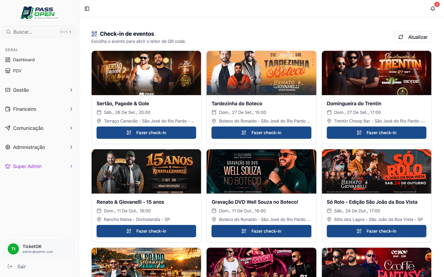The image size is (444, 277).
Task: Click location pin on Sertão, Pagode & Gole
Action: 99,121
